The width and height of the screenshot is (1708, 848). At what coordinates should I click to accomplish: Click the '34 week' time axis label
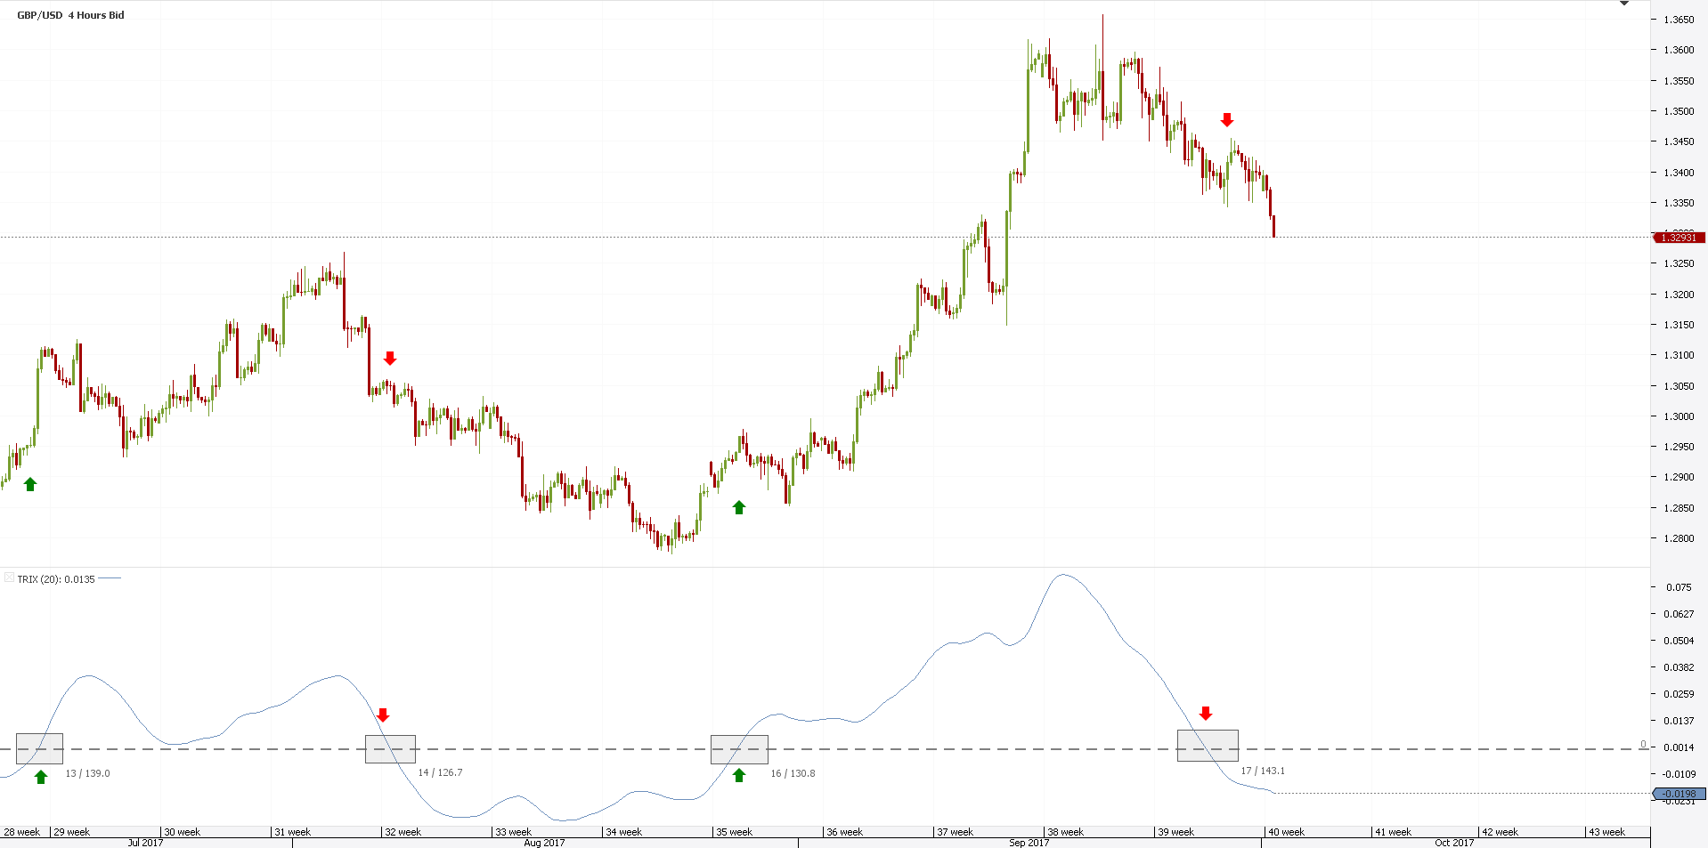623,832
